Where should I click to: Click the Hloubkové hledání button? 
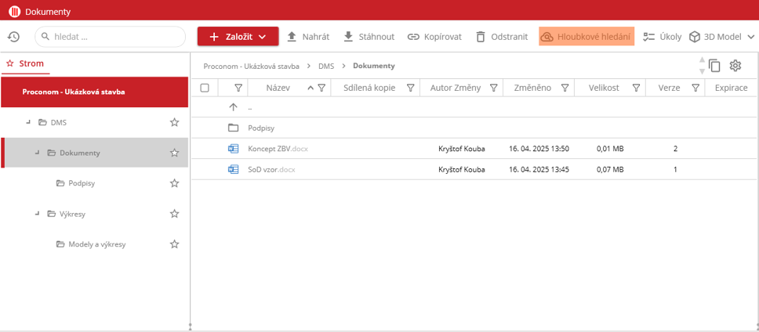click(x=586, y=37)
